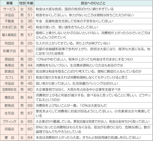Click comment starting 政治家は税金を取る
The image size is (153, 141).
[93, 71]
